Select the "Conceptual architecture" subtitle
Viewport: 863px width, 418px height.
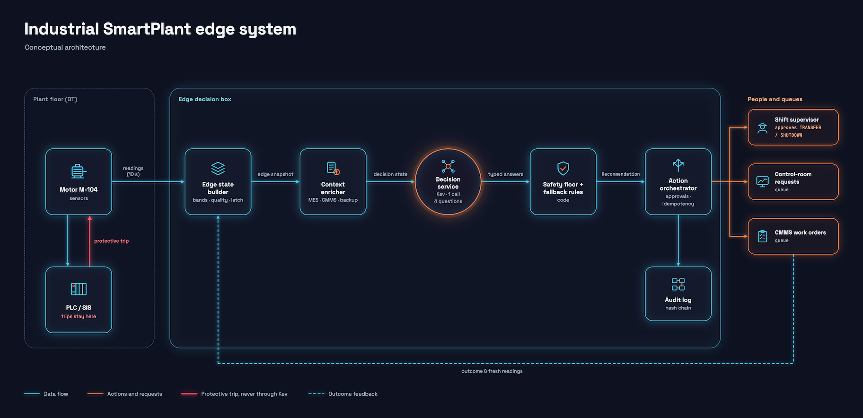65,47
